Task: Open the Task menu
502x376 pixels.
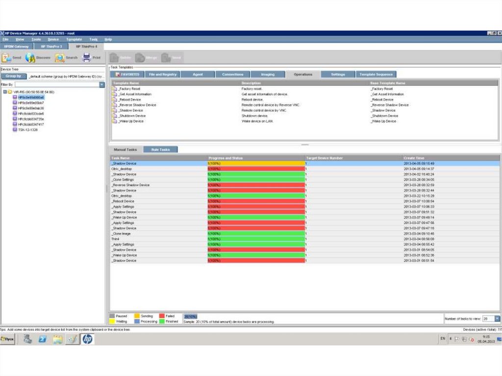Action: point(94,39)
